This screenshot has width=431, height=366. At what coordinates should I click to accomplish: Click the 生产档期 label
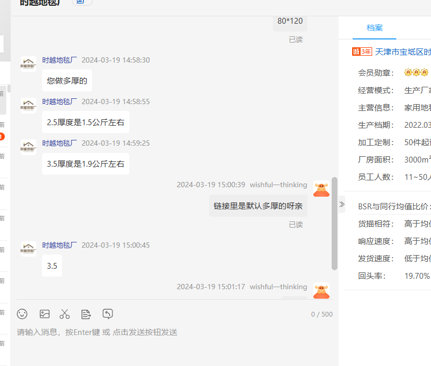click(x=375, y=125)
